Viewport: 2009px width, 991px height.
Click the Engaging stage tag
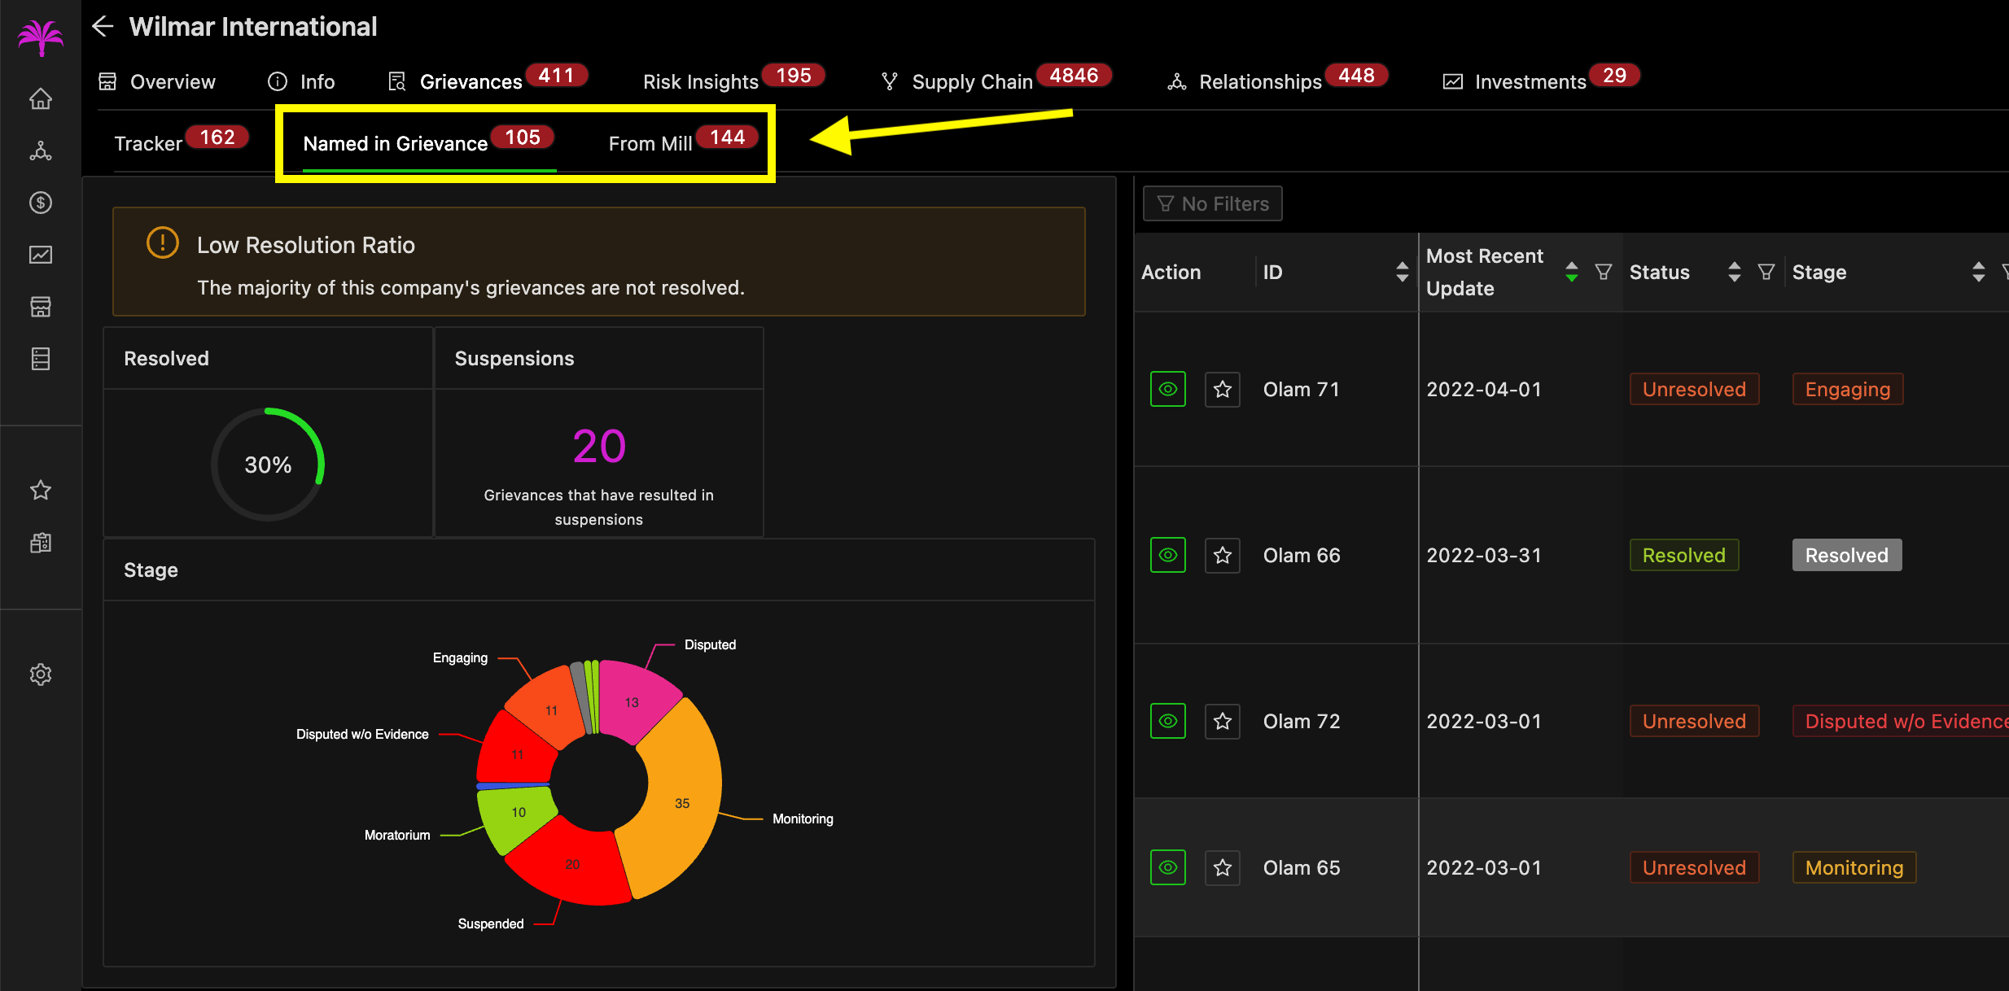tap(1847, 390)
